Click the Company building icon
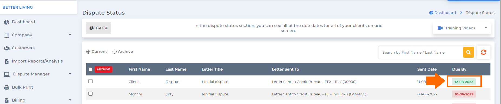 pos(6,35)
